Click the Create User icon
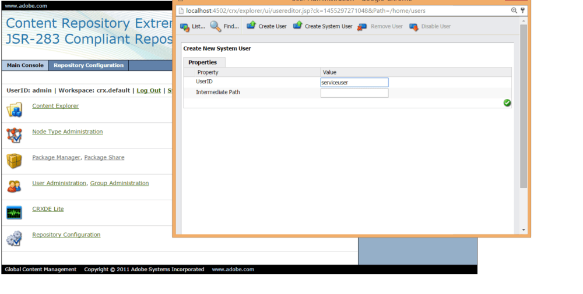The height and width of the screenshot is (294, 583). click(251, 25)
